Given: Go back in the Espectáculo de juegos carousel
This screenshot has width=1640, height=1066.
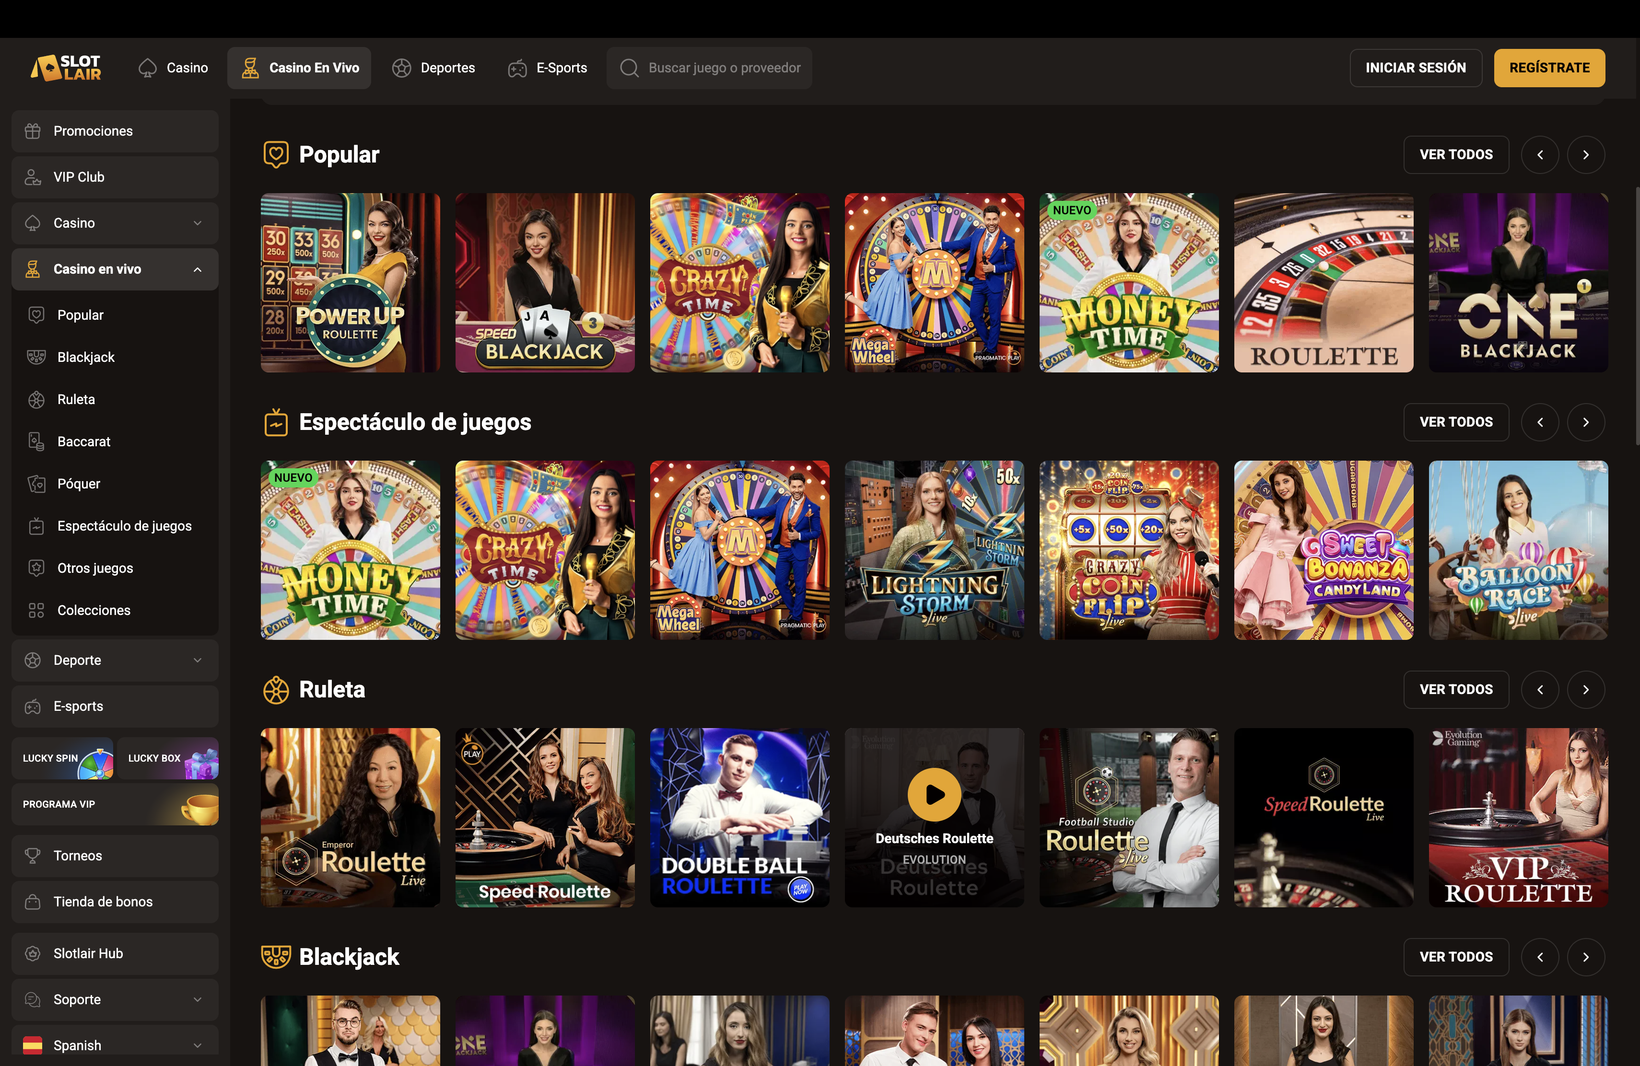Looking at the screenshot, I should tap(1540, 422).
